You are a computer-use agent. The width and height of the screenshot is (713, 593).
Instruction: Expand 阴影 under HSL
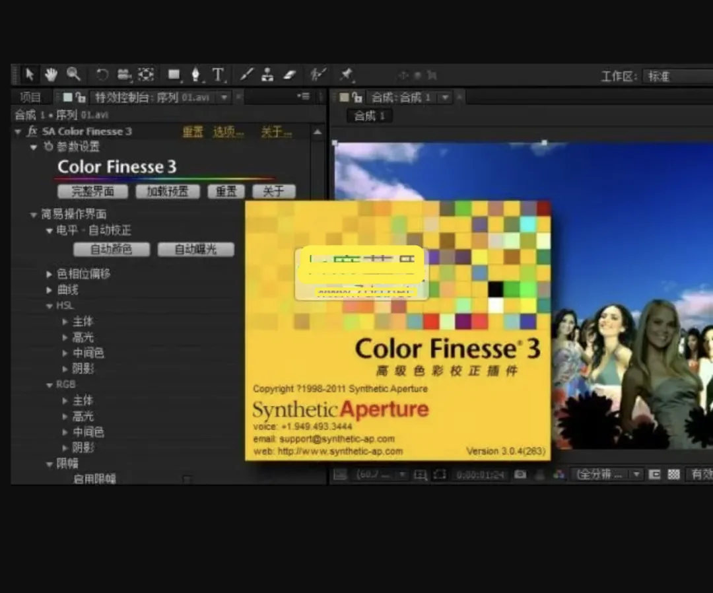point(65,368)
